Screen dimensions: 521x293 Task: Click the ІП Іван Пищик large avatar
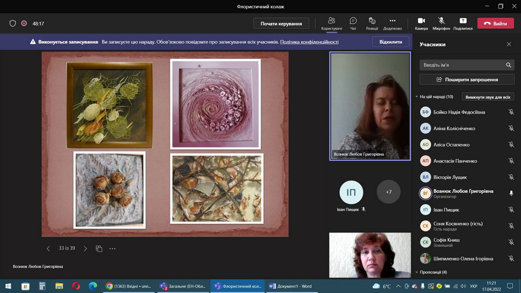point(351,192)
